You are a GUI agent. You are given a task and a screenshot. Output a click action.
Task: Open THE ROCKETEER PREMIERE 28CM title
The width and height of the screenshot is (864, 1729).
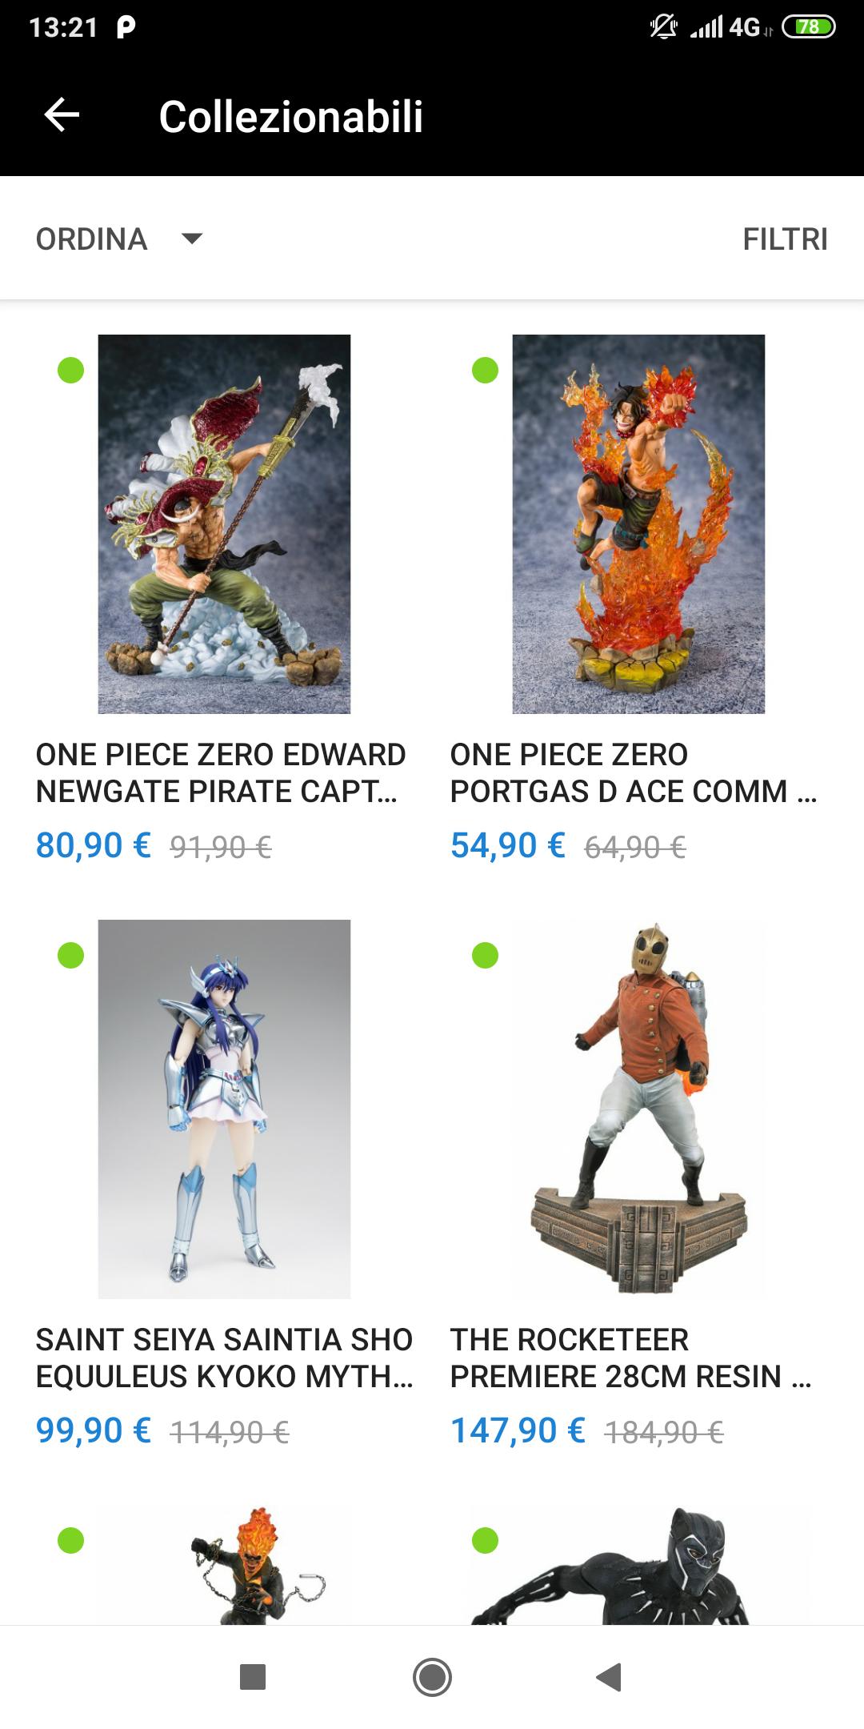630,1358
